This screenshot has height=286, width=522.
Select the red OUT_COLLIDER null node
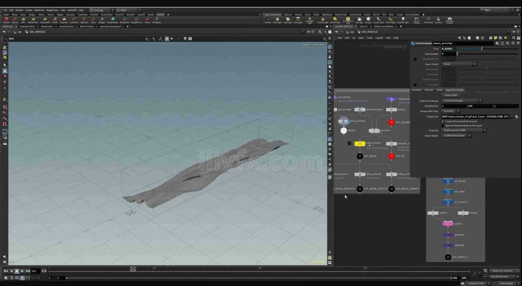(391, 122)
